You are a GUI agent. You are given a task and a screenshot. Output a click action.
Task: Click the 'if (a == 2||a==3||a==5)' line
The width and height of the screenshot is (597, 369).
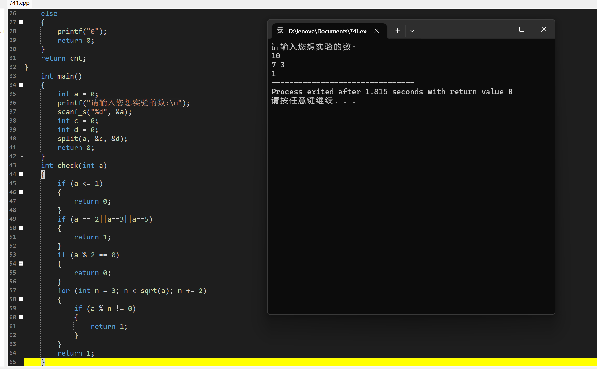[x=105, y=219]
